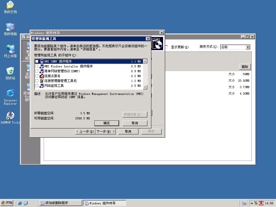
Task: Click 取消 in the Windows 组件向导
Action: 128,132
